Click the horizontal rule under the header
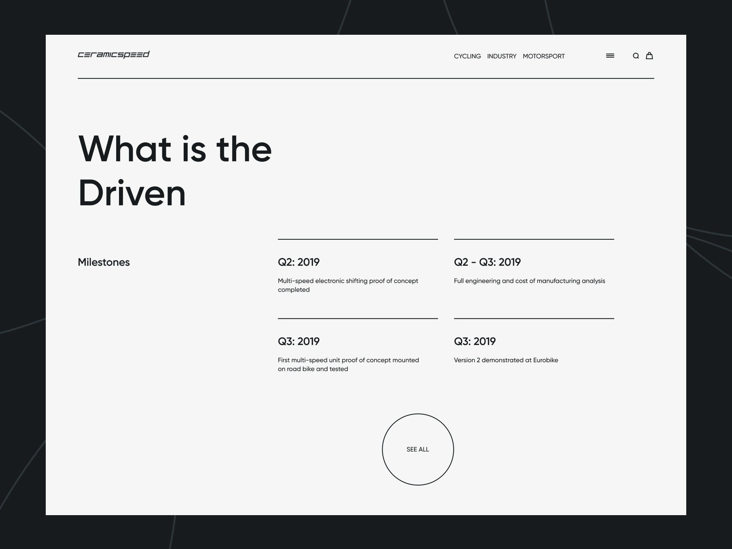Screen dimensions: 732x549 pyautogui.click(x=366, y=78)
